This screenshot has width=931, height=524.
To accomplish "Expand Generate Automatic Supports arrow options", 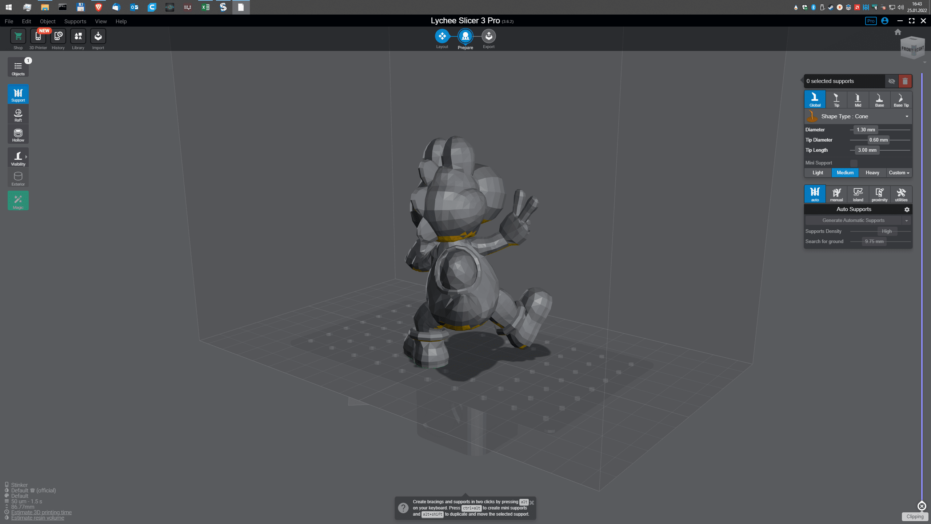I will pyautogui.click(x=906, y=221).
